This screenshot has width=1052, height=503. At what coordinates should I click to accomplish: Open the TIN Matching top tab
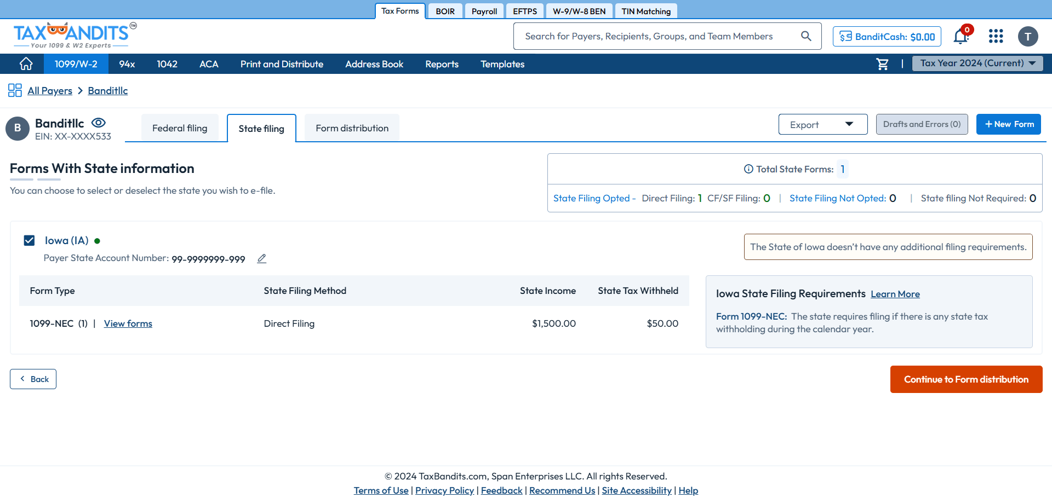tap(646, 11)
